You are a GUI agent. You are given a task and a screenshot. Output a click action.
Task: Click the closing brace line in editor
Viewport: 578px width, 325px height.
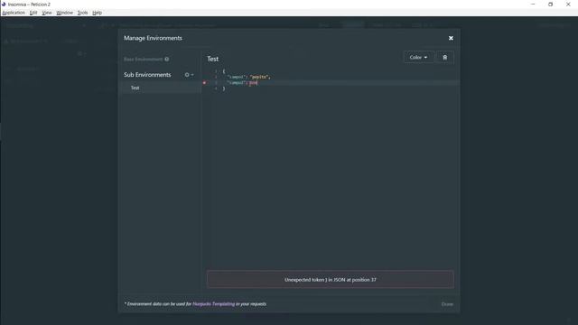coord(224,88)
